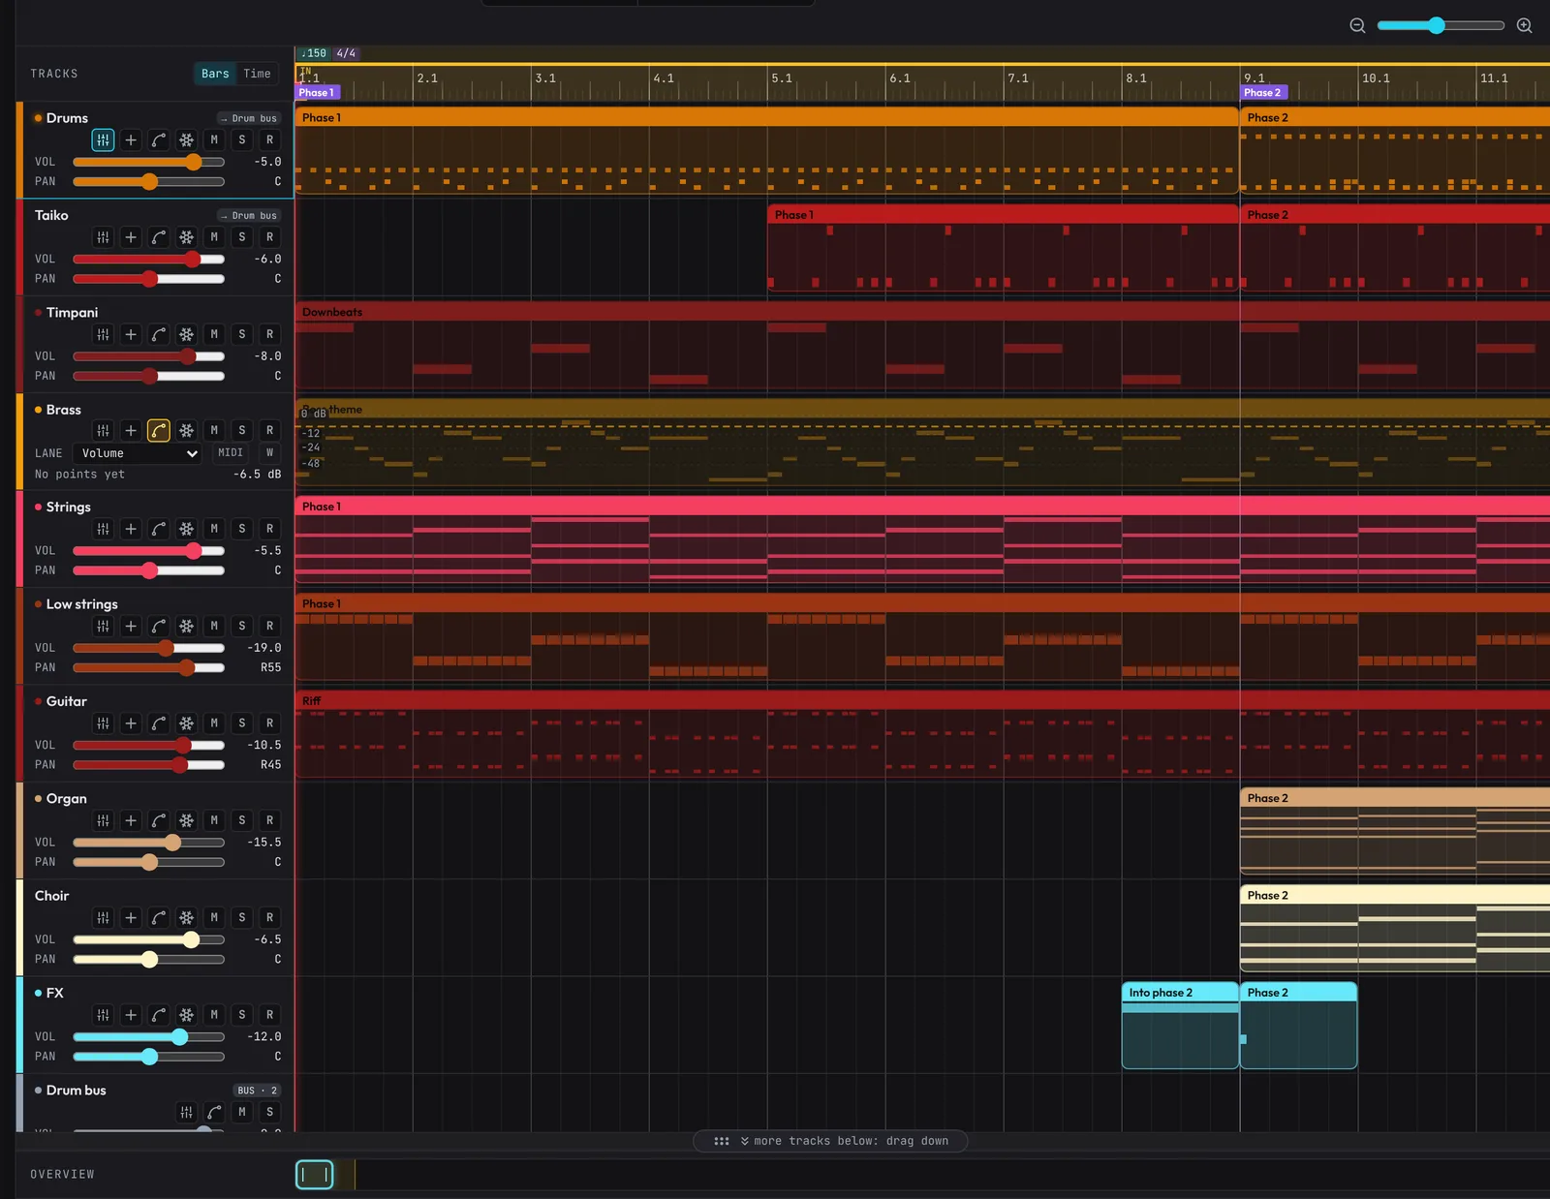
Task: Open the mixer sliders icon on Drum bus
Action: [x=186, y=1112]
